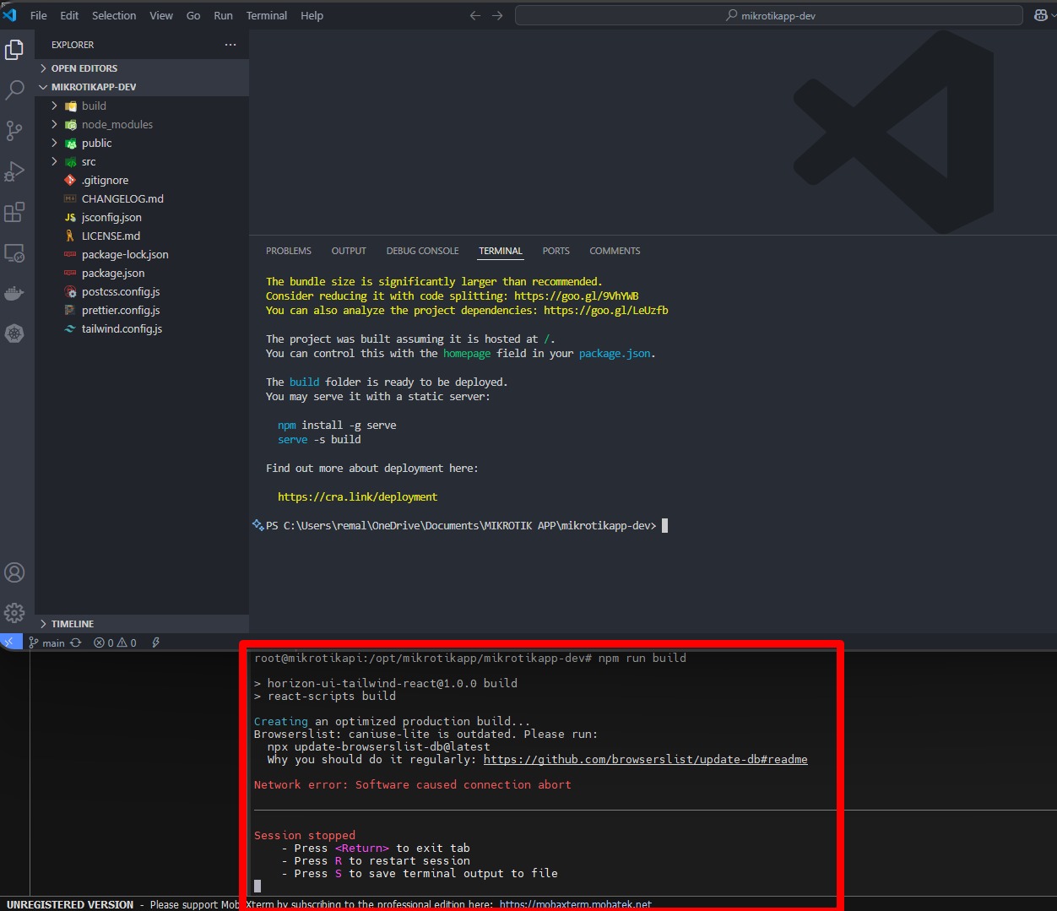Open the CHANGELOG.md file
This screenshot has width=1057, height=911.
(x=142, y=198)
